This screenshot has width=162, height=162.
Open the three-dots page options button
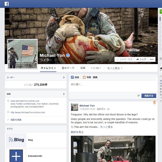[152, 59]
